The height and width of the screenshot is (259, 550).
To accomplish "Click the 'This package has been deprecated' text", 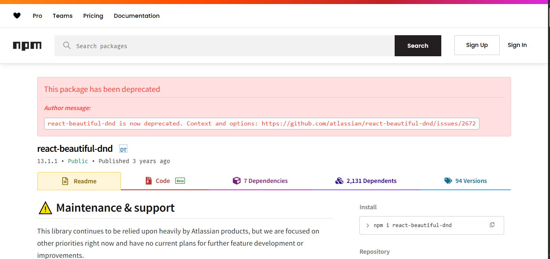I will click(x=102, y=89).
